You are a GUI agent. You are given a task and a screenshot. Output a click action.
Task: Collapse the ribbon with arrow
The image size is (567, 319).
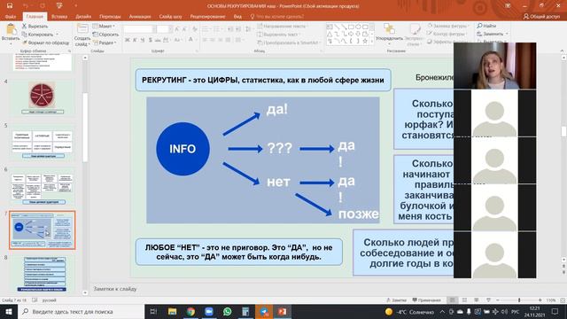[562, 51]
